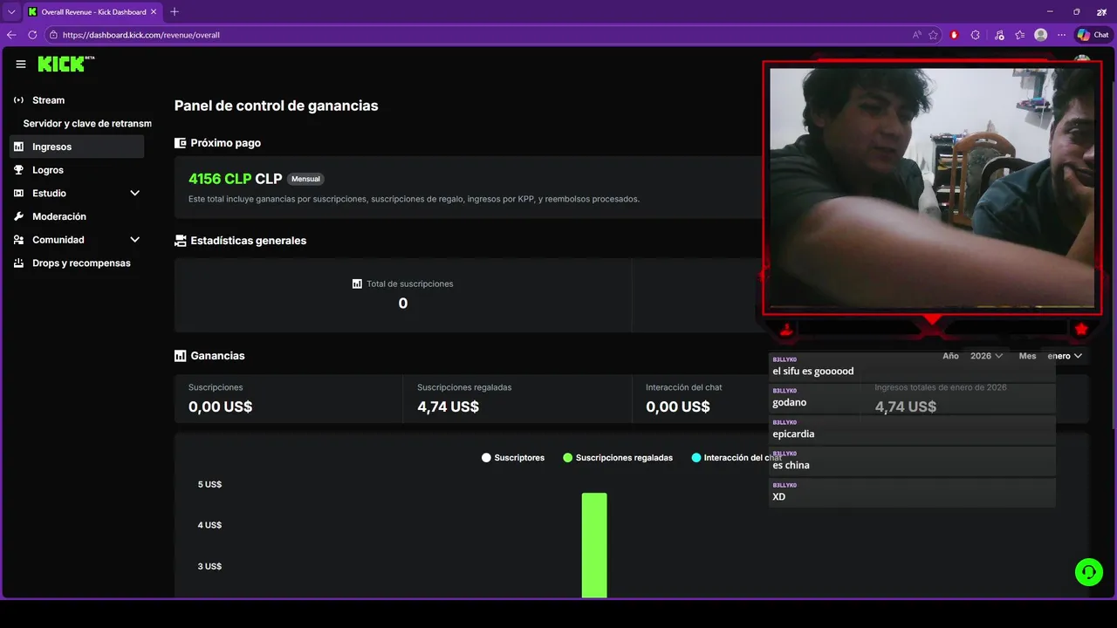Click the Mensual badge
The height and width of the screenshot is (628, 1117).
(x=305, y=179)
